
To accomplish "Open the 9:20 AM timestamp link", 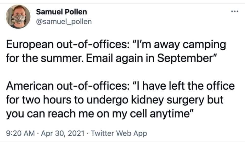I will [20, 133].
